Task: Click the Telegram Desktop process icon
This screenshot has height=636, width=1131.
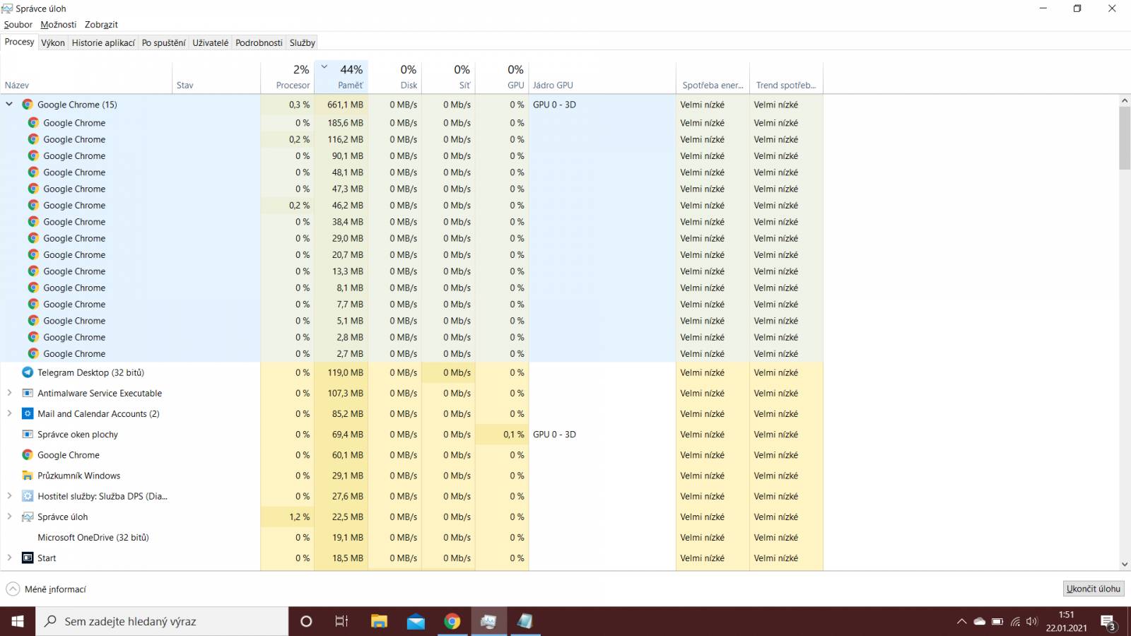Action: point(28,372)
